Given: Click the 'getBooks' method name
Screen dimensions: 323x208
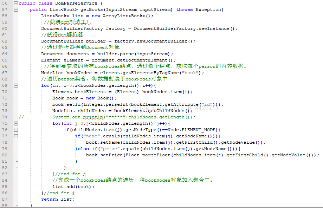Looking at the screenshot, I should tap(92, 10).
